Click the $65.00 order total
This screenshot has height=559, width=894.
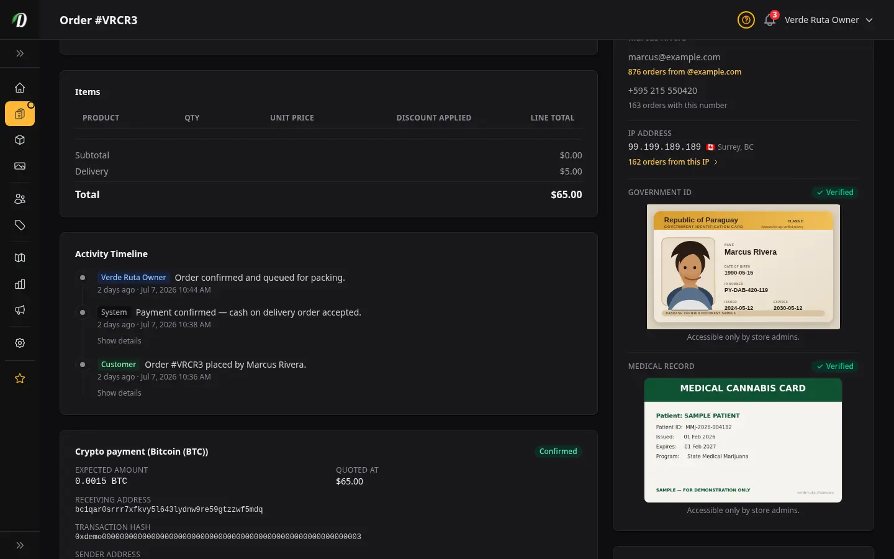point(566,195)
